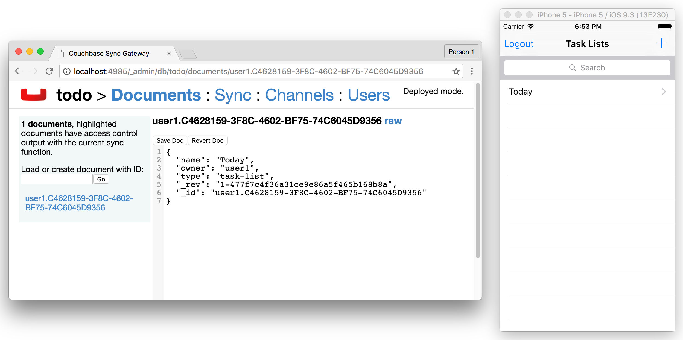Tap Logout in the iPhone app
Viewport: 683px width, 340px height.
519,44
